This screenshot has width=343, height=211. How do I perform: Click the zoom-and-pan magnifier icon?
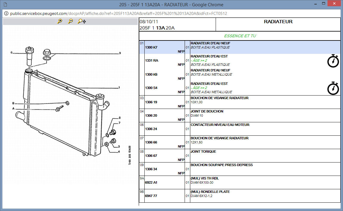81,21
